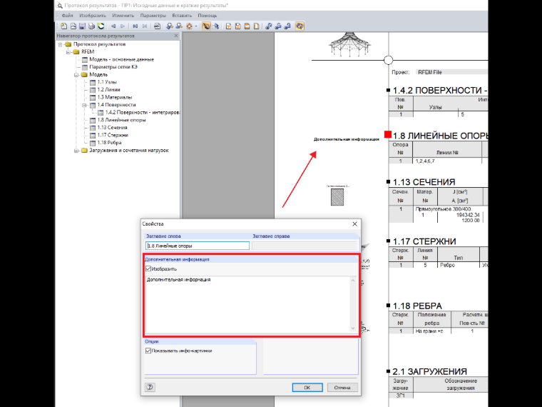
Task: Toggle Показывать инфо-картинки checkbox
Action: click(148, 351)
